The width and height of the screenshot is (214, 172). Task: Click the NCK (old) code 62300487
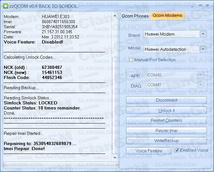point(52,67)
